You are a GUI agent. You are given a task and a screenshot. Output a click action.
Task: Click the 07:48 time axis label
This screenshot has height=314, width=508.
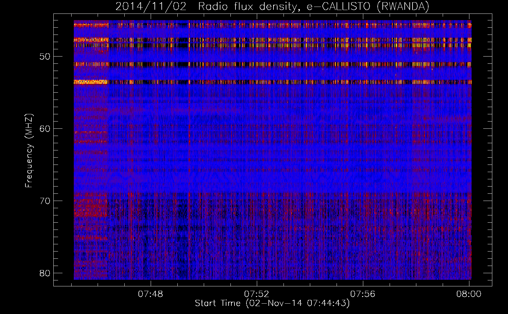151,294
